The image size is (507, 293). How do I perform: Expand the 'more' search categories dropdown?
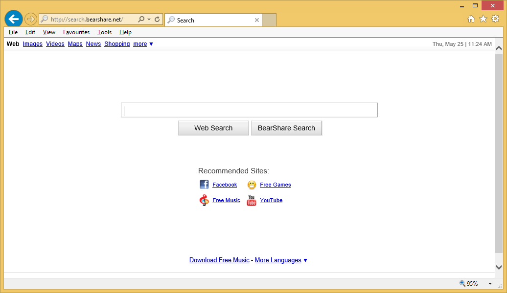(143, 44)
